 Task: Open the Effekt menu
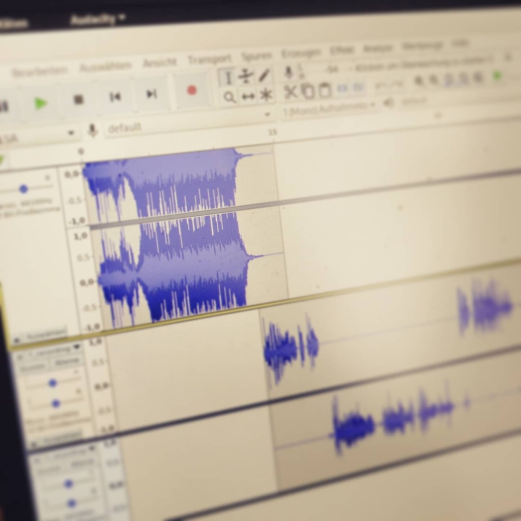click(342, 50)
